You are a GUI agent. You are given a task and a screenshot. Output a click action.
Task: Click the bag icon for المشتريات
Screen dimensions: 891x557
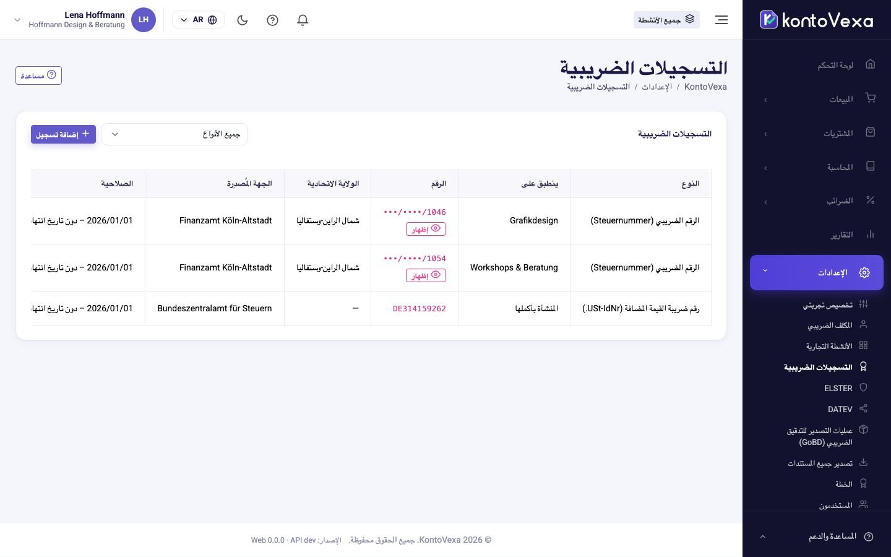[871, 132]
